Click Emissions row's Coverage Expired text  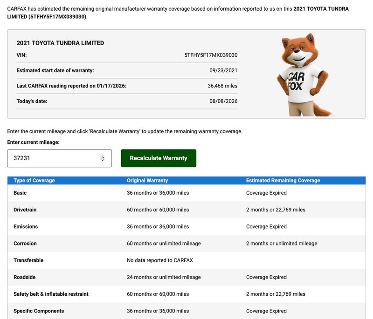tap(266, 227)
